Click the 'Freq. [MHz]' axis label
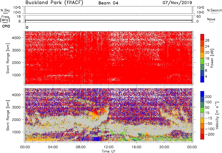This screenshot has height=153, width=222. [5, 19]
